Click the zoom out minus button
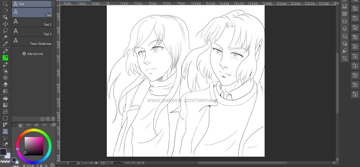360x167 pixels. pos(86,163)
